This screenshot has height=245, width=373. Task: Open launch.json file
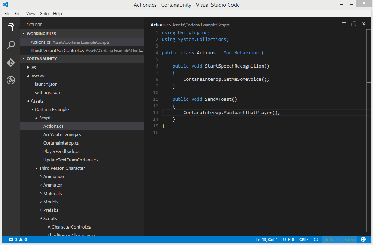click(46, 84)
